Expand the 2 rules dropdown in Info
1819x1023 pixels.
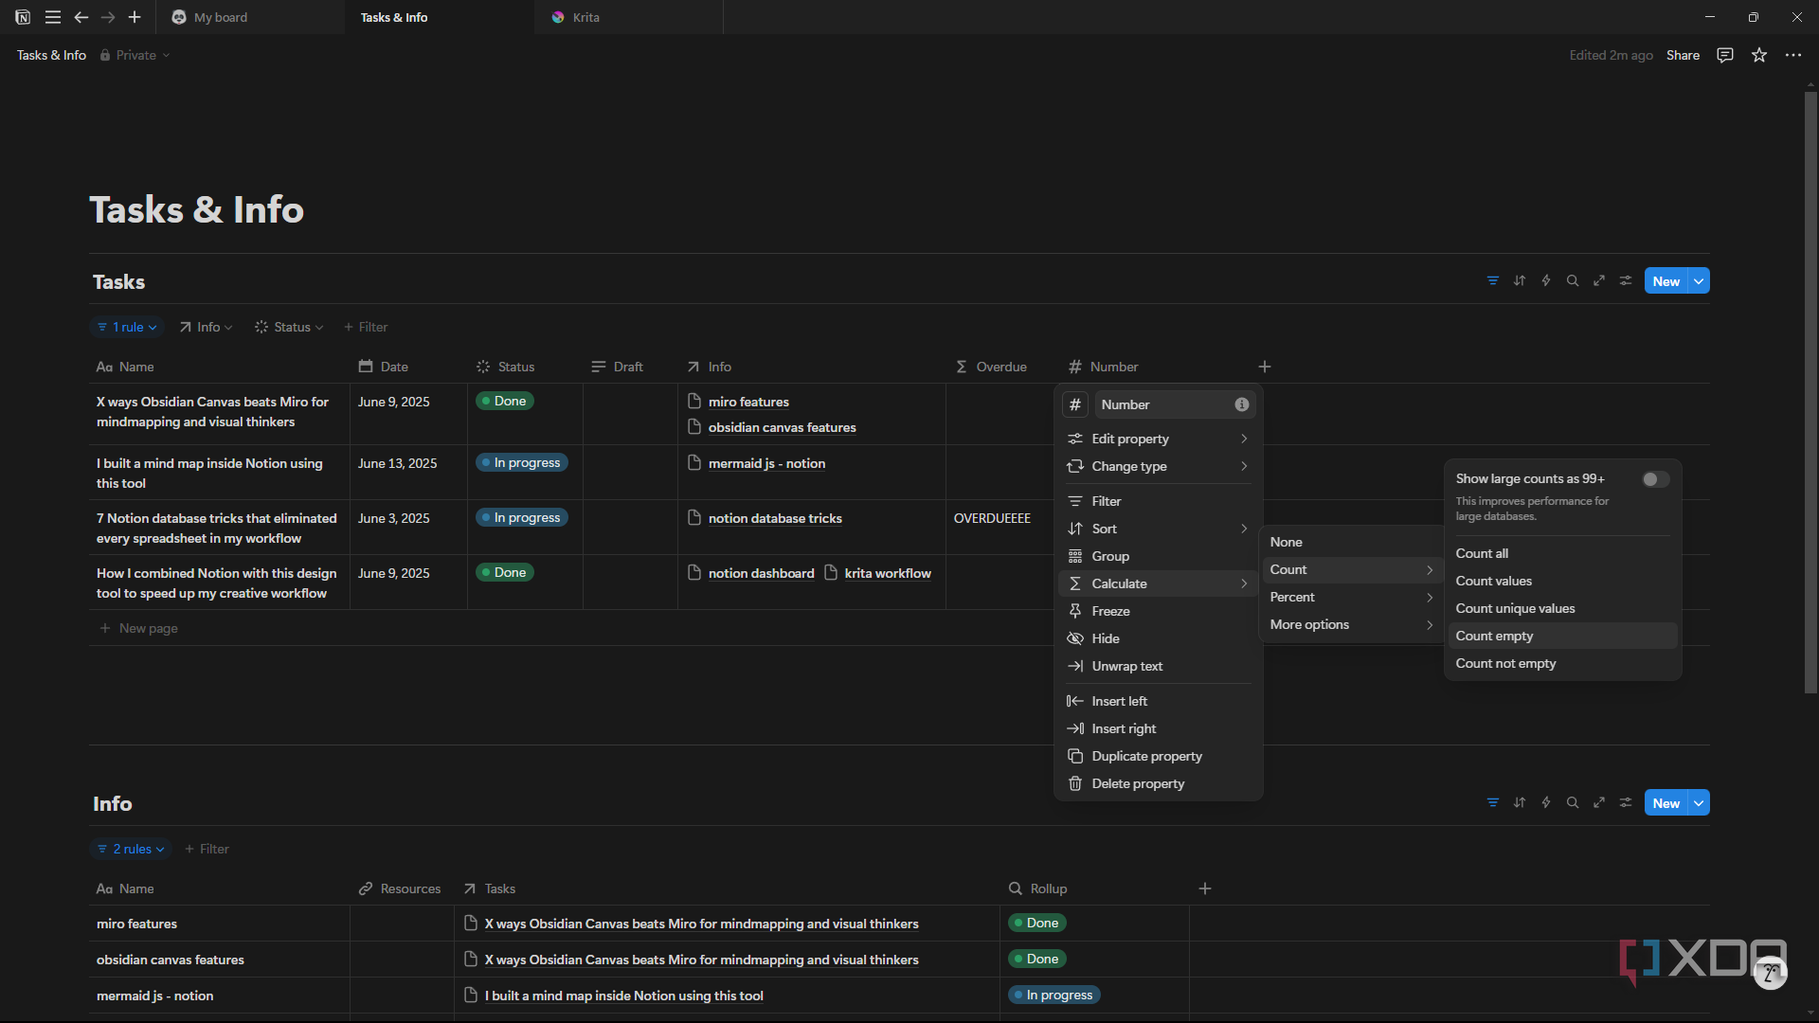point(131,849)
